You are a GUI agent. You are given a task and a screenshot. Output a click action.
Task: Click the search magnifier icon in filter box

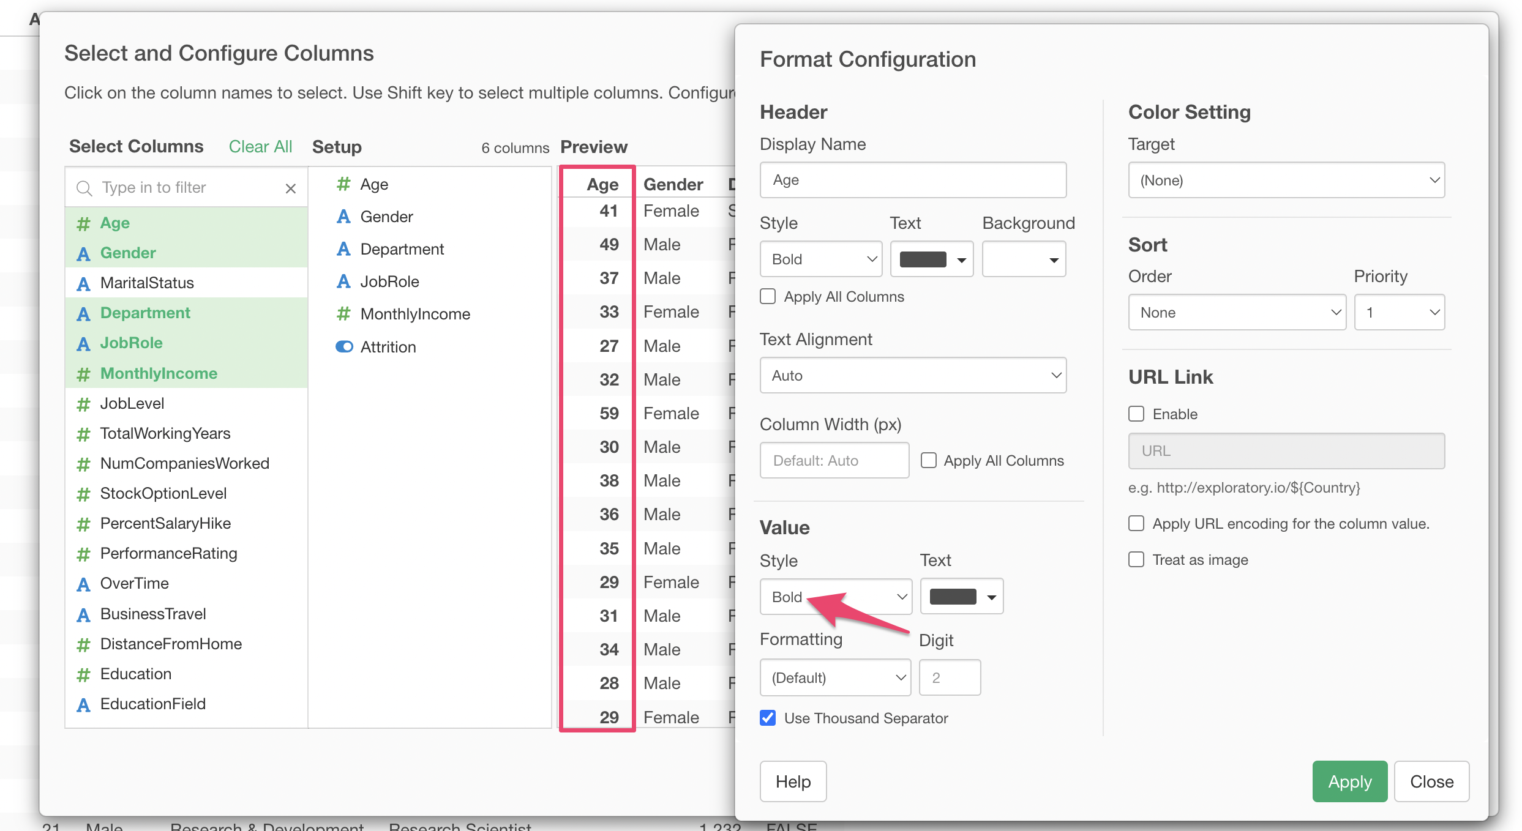84,188
